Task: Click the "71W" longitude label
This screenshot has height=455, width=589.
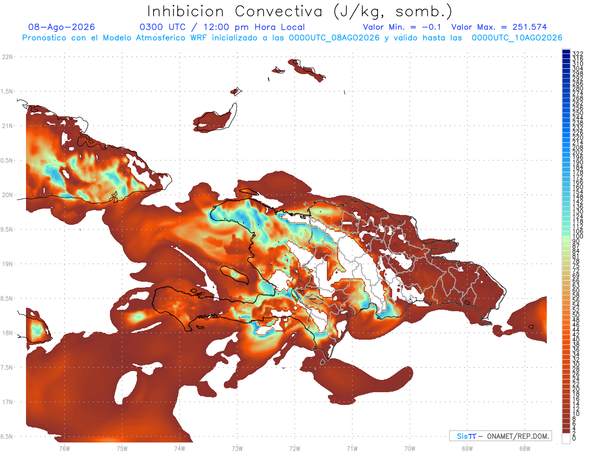Action: (352, 449)
